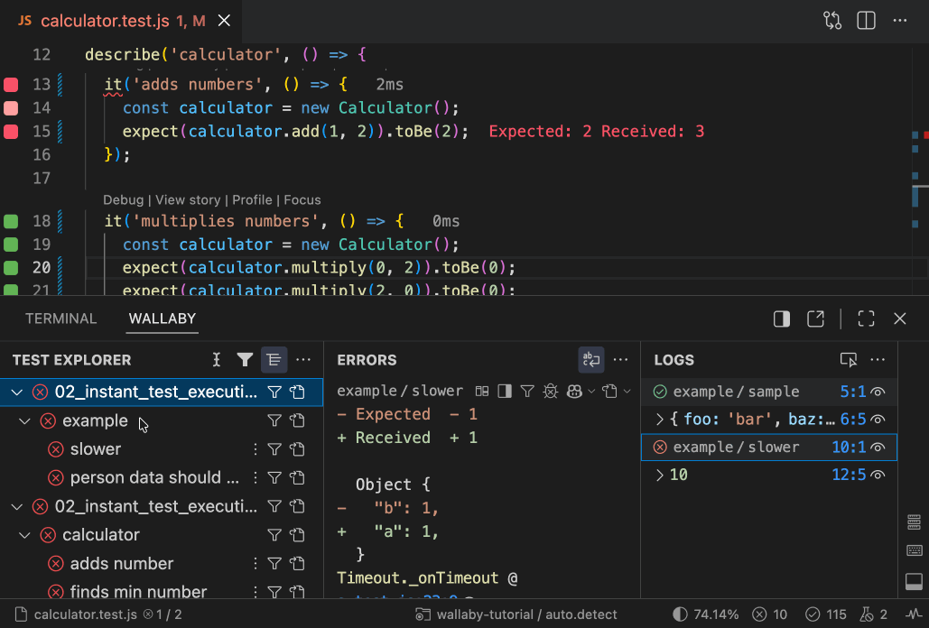Image resolution: width=929 pixels, height=628 pixels.
Task: Click the debug bug icon in Errors toolbar
Action: point(550,392)
